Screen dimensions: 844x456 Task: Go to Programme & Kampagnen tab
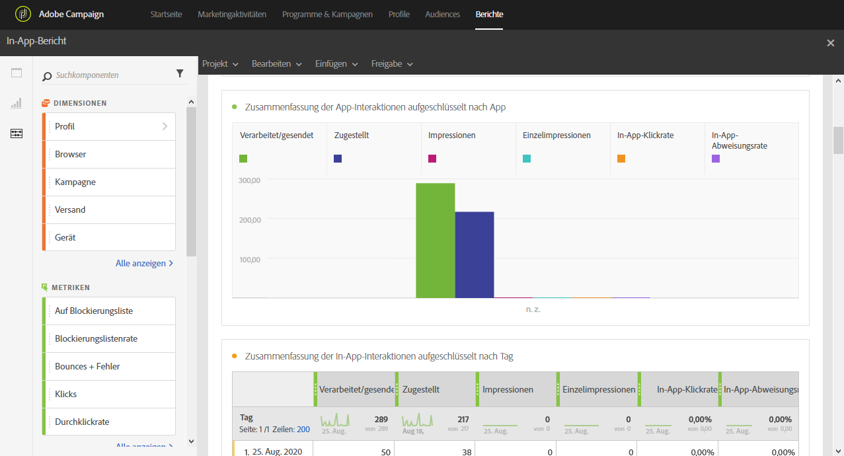327,15
